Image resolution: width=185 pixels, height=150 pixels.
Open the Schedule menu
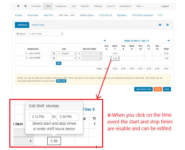pyautogui.click(x=36, y=6)
